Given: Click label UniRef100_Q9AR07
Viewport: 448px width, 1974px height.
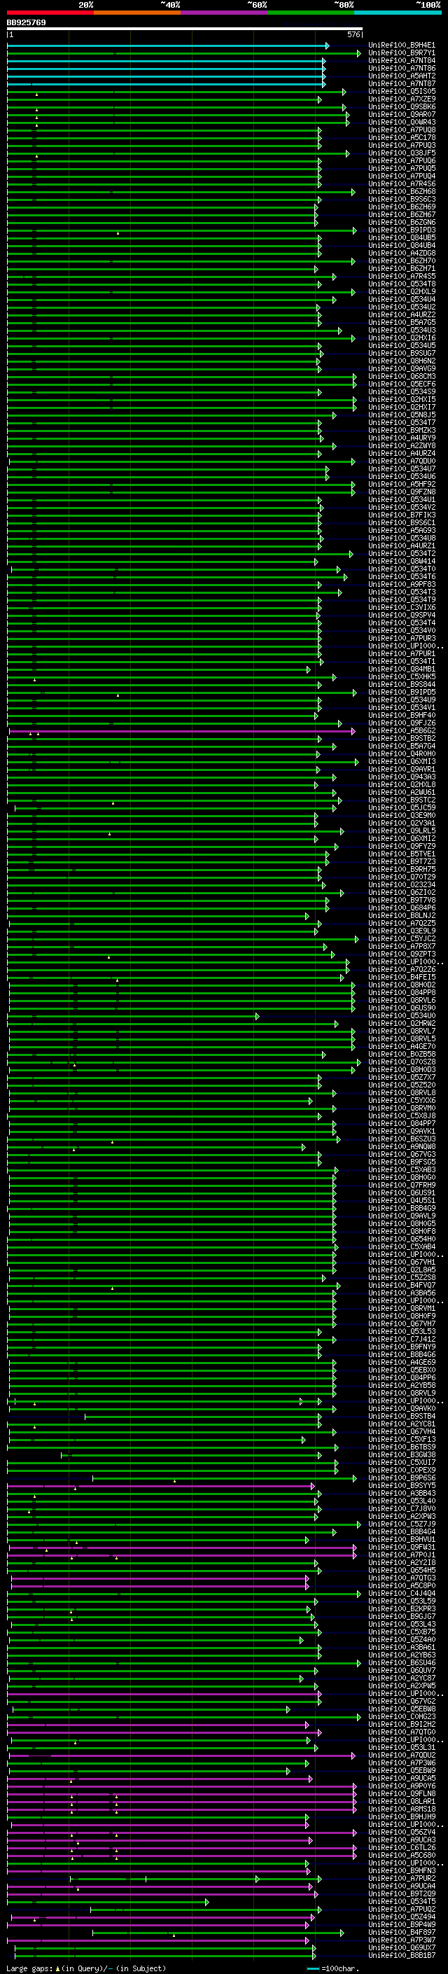Looking at the screenshot, I should point(401,114).
